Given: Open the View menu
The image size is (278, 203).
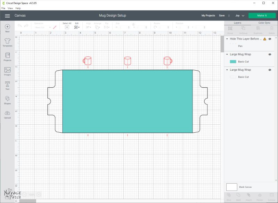Looking at the screenshot, I should coord(10,8).
